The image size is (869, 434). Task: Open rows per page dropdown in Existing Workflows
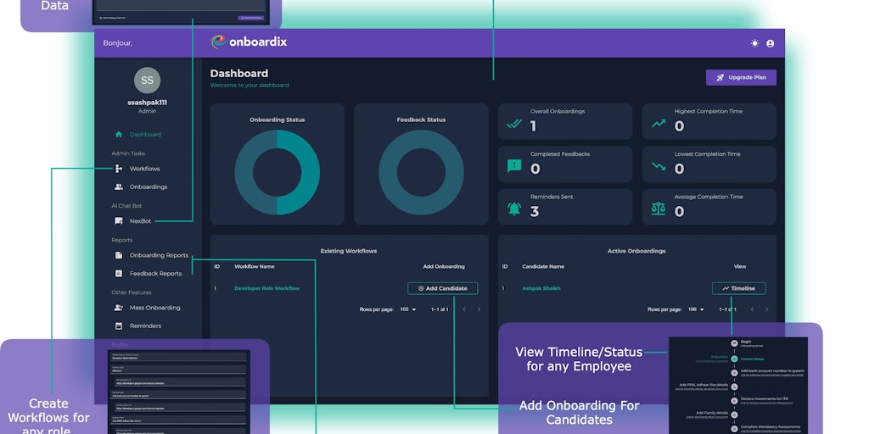[408, 309]
